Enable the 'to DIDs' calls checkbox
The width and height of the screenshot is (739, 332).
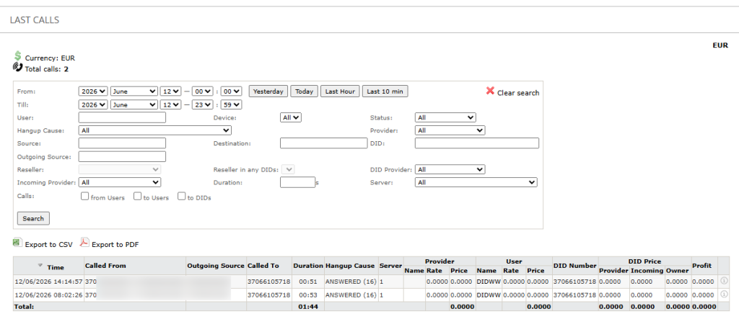pyautogui.click(x=181, y=197)
